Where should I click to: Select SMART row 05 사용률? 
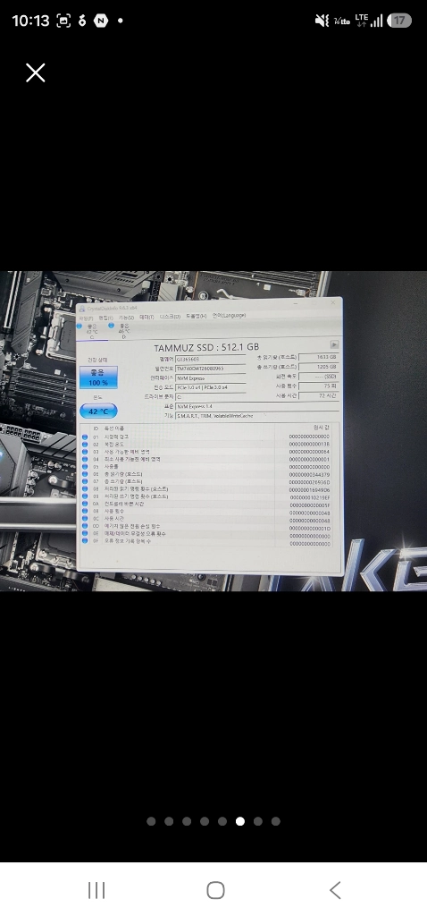click(206, 467)
